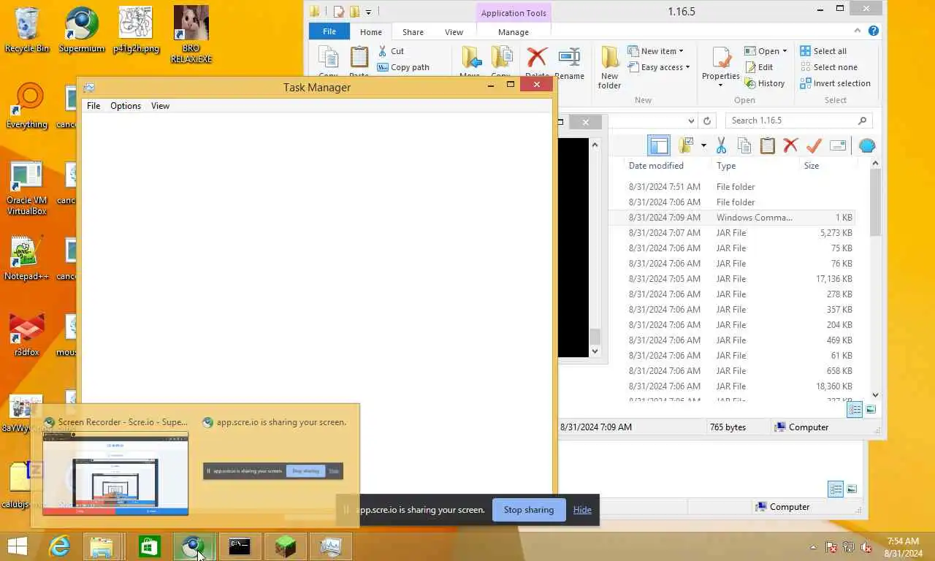The width and height of the screenshot is (935, 561).
Task: Click Invert selection in the ribbon
Action: [x=835, y=83]
